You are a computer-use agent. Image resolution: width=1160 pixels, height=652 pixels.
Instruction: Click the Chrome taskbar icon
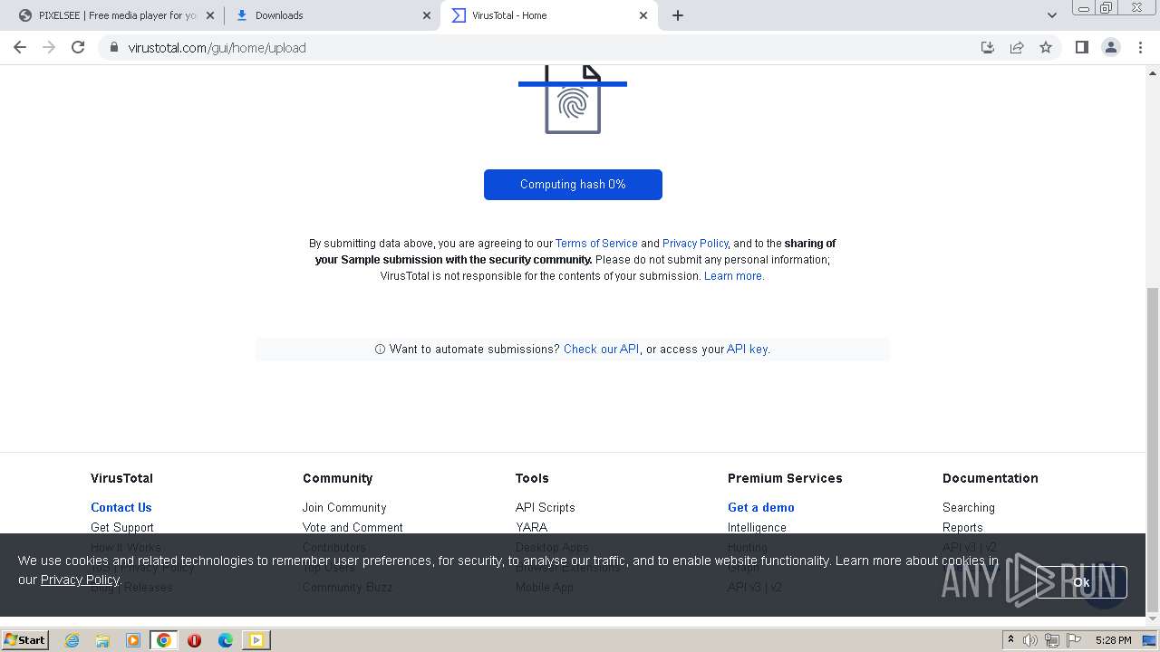(x=163, y=640)
